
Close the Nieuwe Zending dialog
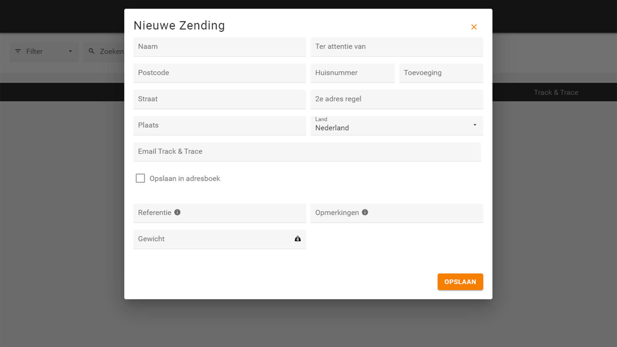tap(474, 27)
